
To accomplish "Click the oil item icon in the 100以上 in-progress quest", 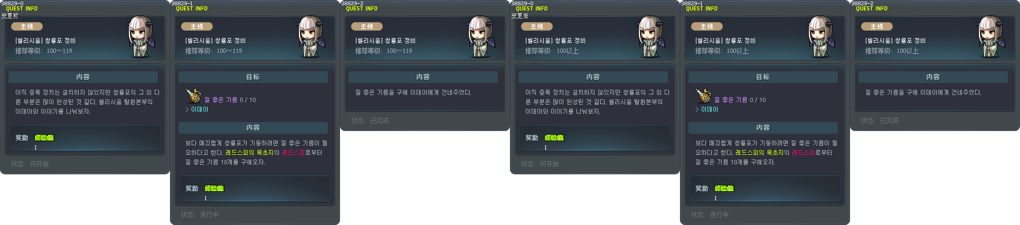I will (703, 96).
